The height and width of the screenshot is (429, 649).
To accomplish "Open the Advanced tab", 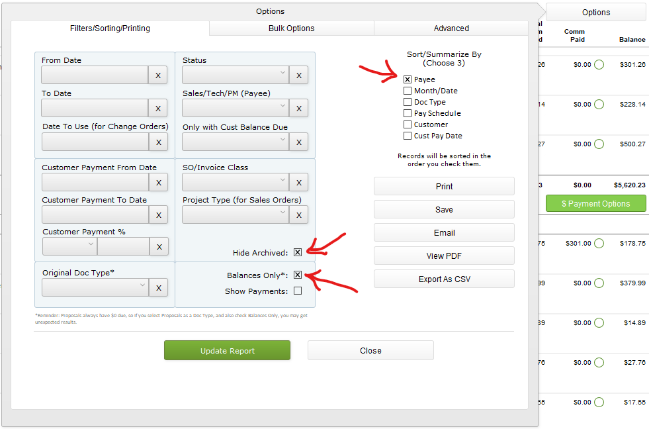I will 451,28.
